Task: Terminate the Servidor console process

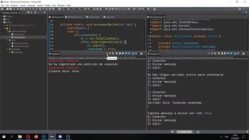Action: (x=107, y=54)
